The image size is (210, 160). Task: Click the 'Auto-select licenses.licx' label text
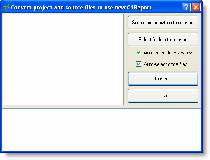pyautogui.click(x=168, y=53)
